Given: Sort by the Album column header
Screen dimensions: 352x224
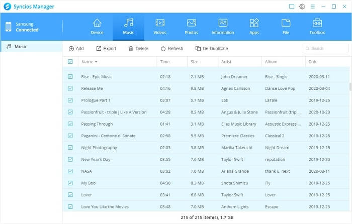Looking at the screenshot, I should [x=271, y=62].
